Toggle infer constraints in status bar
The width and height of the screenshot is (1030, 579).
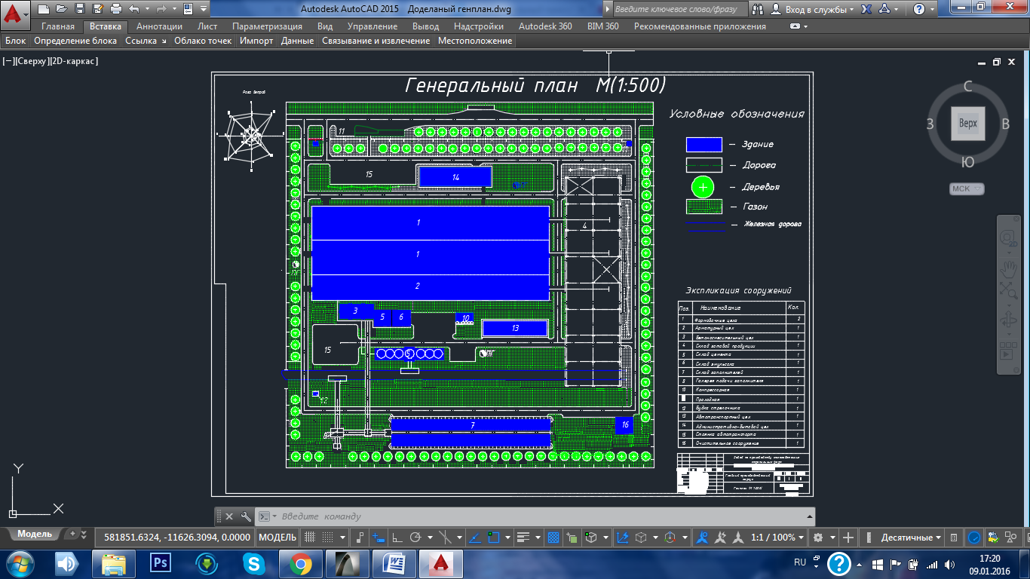tap(360, 538)
